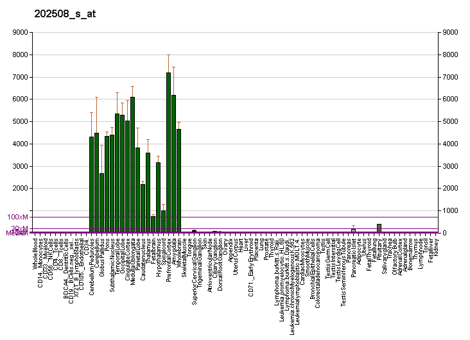Click the 2000 tick on the right axis
The width and height of the screenshot is (470, 340).
point(449,189)
